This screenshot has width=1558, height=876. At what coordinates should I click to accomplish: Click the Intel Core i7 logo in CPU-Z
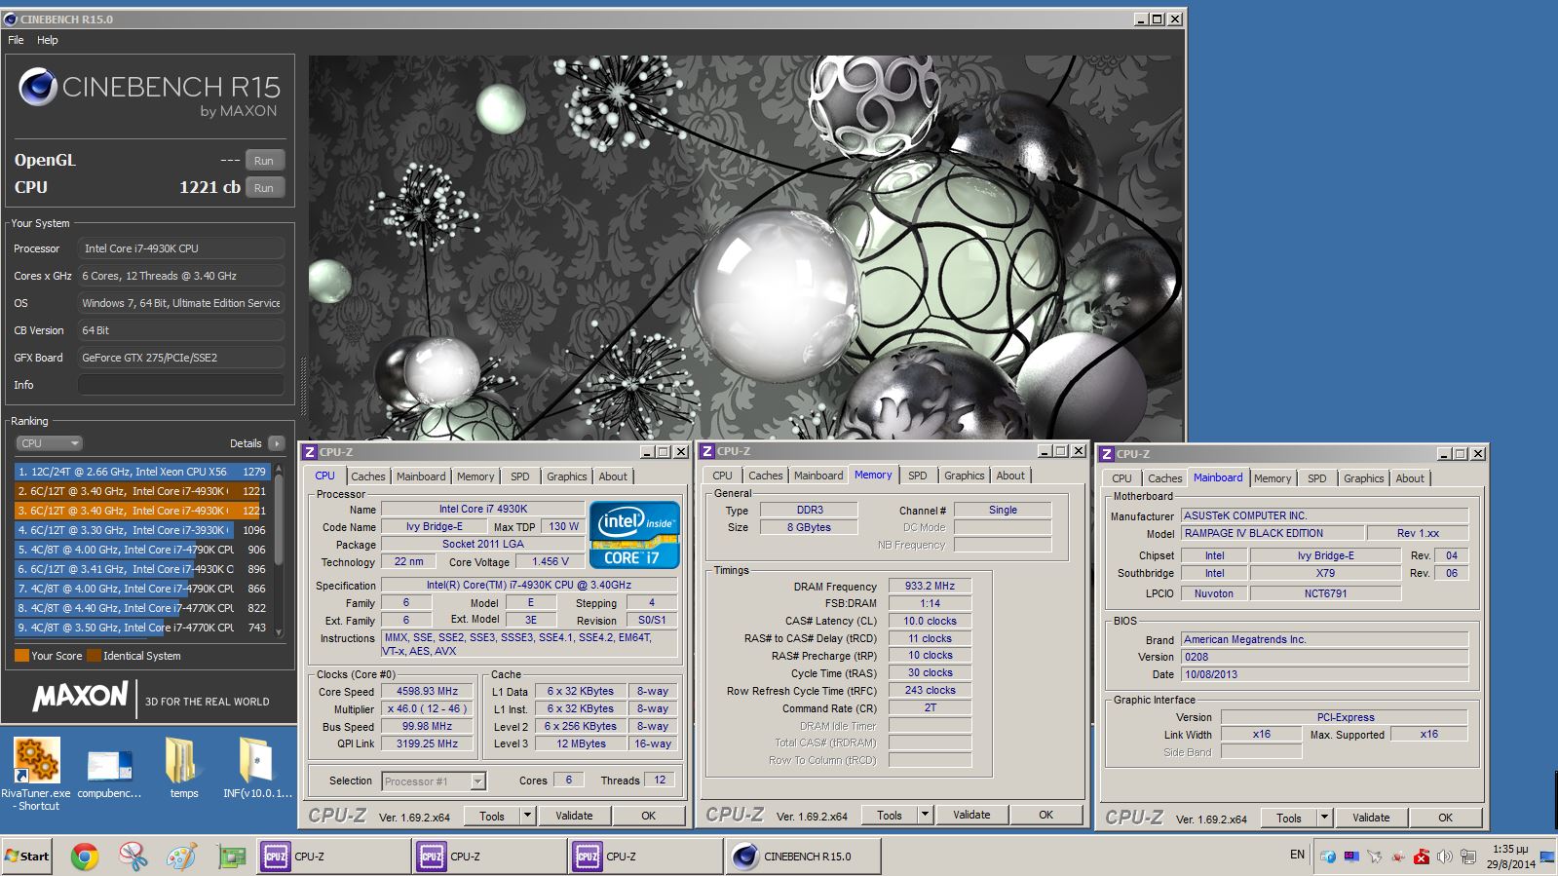(634, 535)
